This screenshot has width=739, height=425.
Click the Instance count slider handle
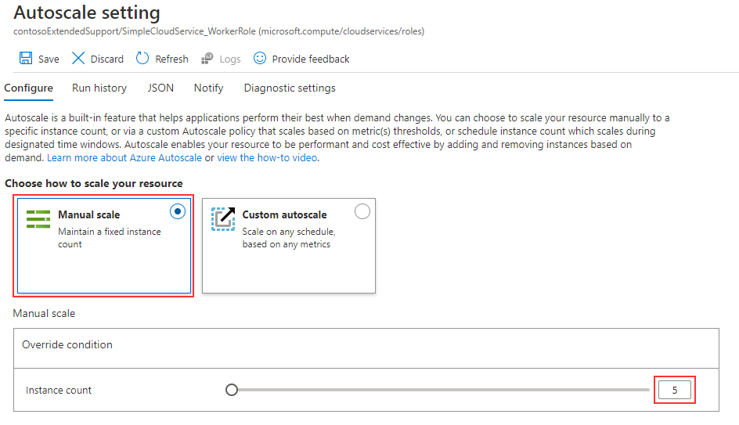tap(232, 390)
